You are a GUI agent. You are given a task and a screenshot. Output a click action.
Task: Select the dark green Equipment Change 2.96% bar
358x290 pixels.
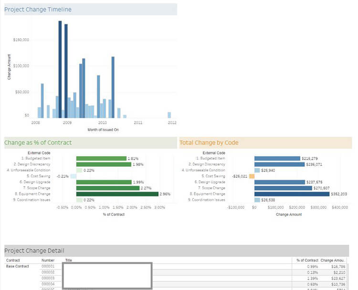pos(117,194)
